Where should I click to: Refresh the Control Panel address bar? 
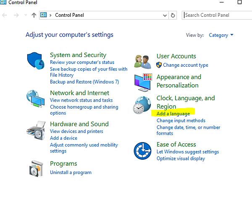pos(173,15)
